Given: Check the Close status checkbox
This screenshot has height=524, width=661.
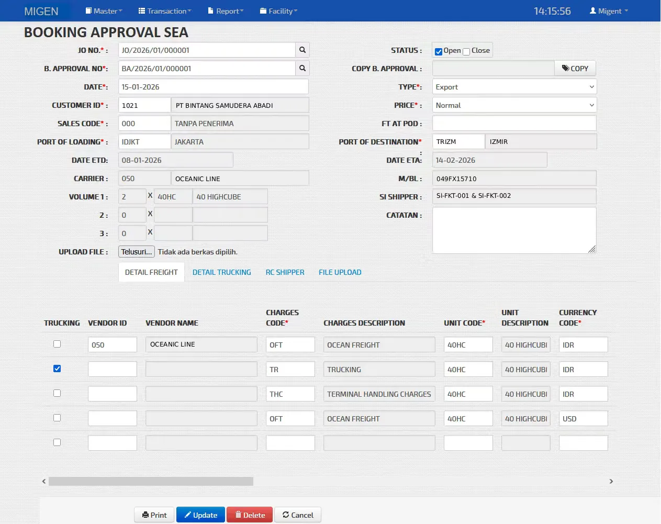Looking at the screenshot, I should (466, 51).
